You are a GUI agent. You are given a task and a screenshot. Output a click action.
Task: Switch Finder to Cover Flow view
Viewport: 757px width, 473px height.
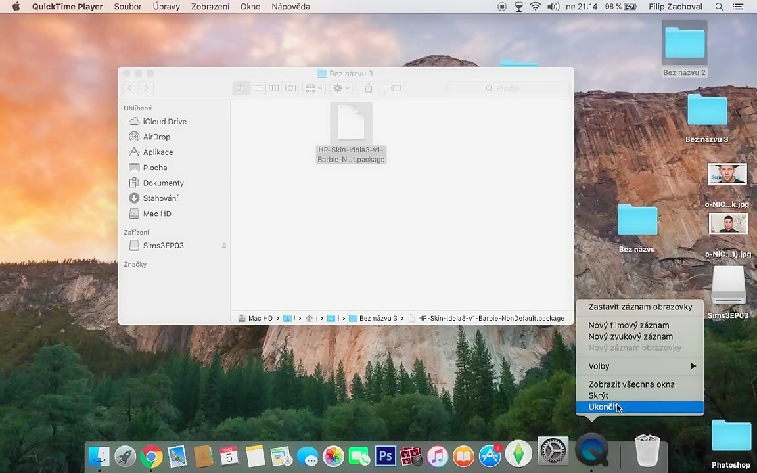click(290, 88)
